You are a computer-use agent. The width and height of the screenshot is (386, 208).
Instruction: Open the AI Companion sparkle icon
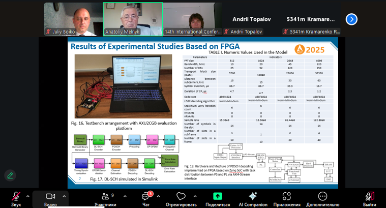click(x=253, y=197)
